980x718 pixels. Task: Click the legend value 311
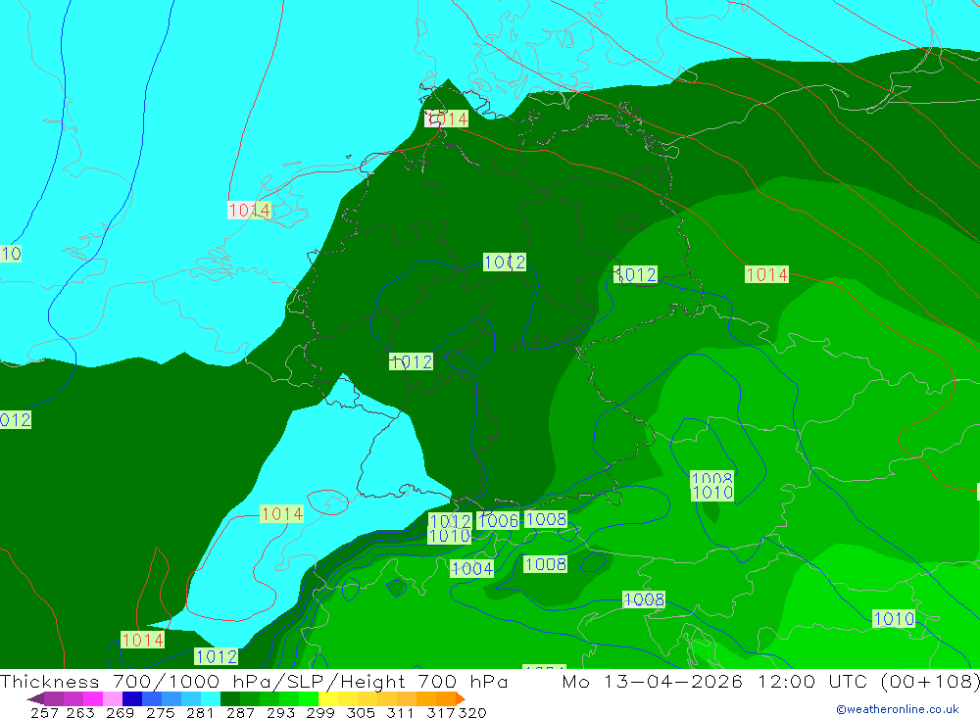coord(400,712)
